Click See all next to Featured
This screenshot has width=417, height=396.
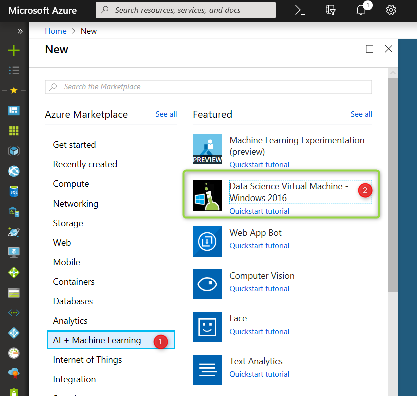[x=361, y=114]
